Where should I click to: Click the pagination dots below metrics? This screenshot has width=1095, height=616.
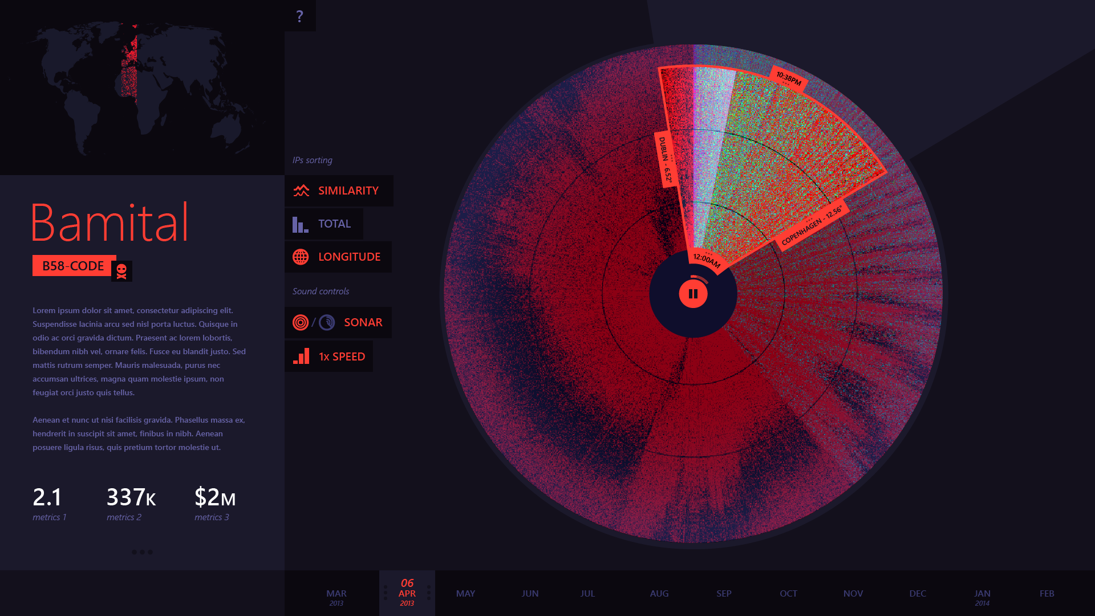[142, 552]
